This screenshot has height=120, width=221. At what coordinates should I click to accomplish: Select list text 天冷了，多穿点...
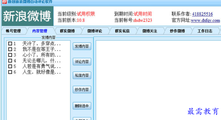click(x=41, y=44)
